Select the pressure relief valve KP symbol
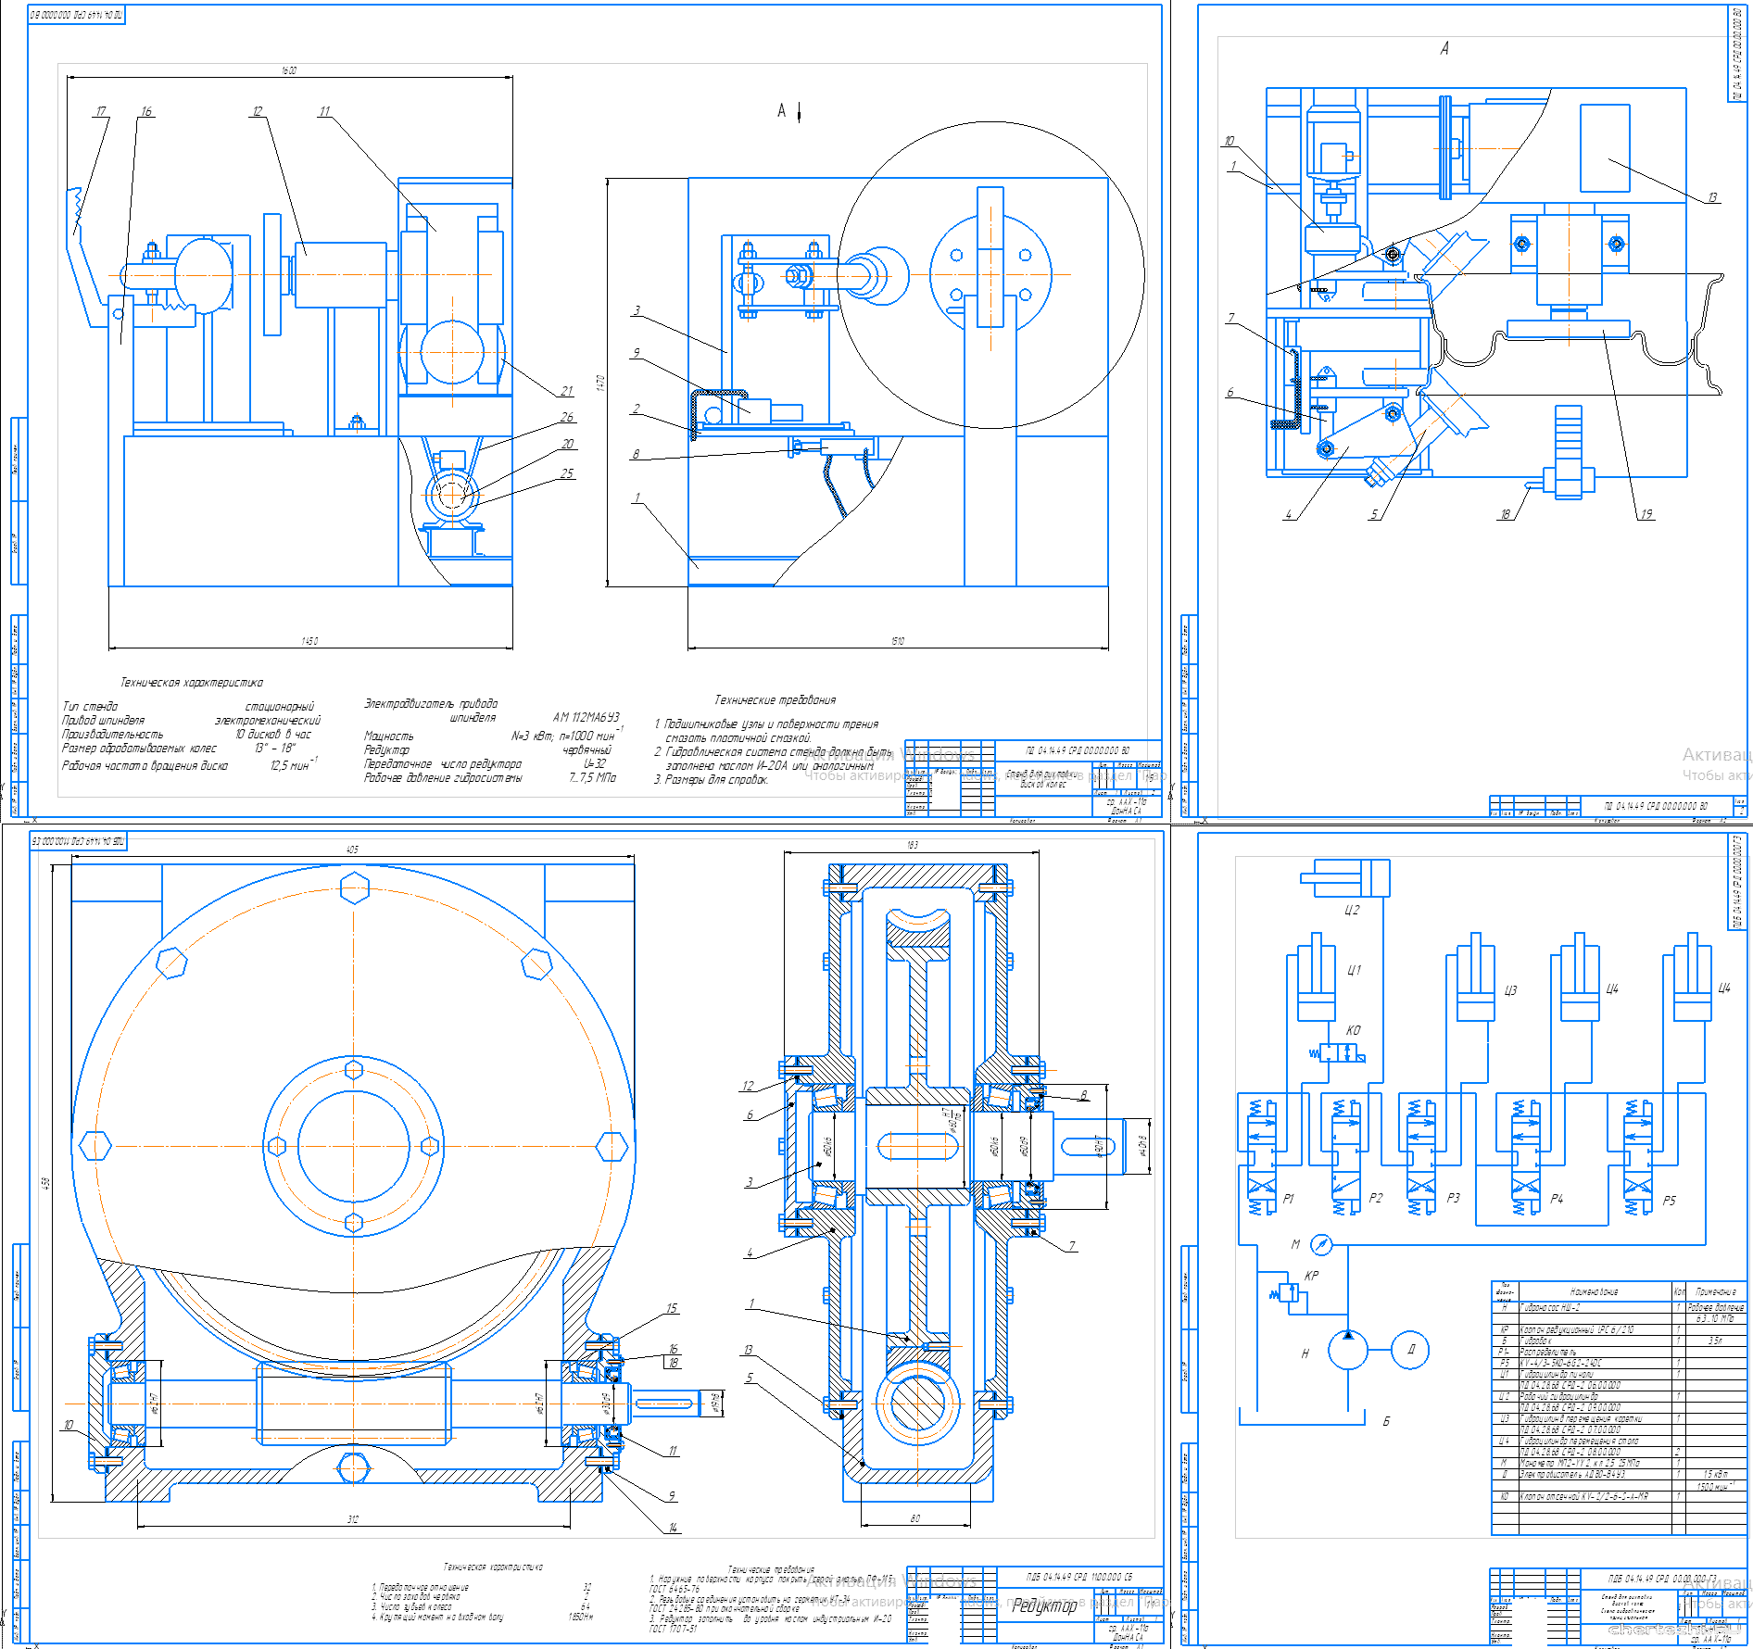 coord(1288,1292)
